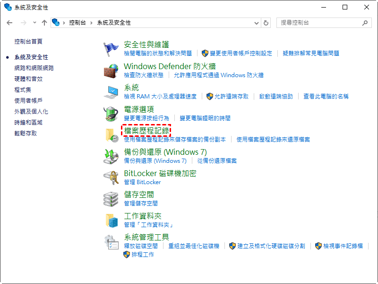The height and width of the screenshot is (284, 378).
Task: Open the Windows Defender firewall brick icon
Action: click(x=111, y=71)
